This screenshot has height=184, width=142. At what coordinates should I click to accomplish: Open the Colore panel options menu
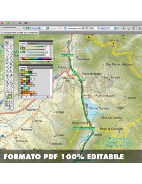[x=51, y=43]
